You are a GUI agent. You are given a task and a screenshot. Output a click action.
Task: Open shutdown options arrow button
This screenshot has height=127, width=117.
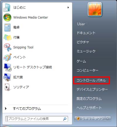coord(108,119)
